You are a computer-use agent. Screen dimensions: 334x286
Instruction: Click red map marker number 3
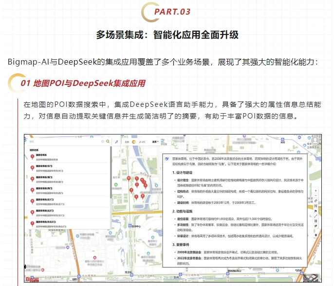coord(131,190)
